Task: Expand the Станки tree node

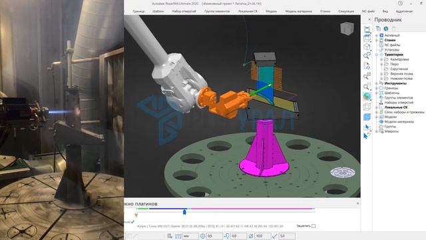Action: click(377, 40)
